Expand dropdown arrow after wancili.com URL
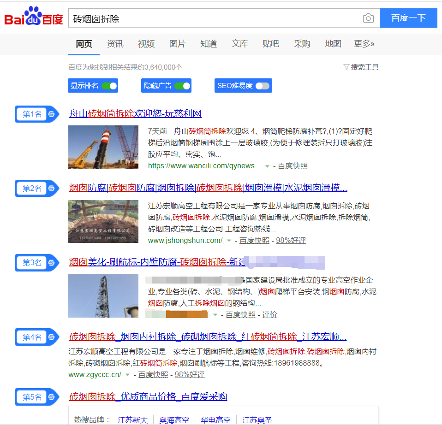 coord(267,166)
